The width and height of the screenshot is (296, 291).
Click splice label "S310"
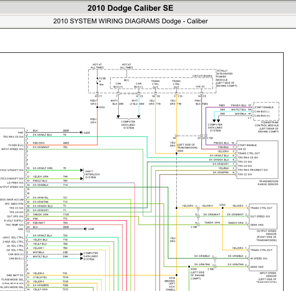coord(102,107)
